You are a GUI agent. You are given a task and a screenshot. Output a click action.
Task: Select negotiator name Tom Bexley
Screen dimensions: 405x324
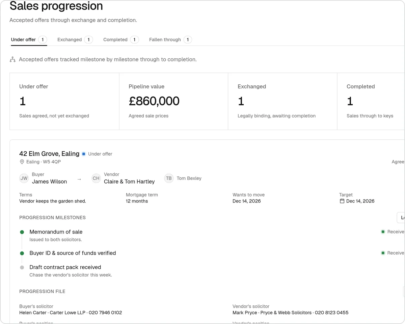pos(189,178)
